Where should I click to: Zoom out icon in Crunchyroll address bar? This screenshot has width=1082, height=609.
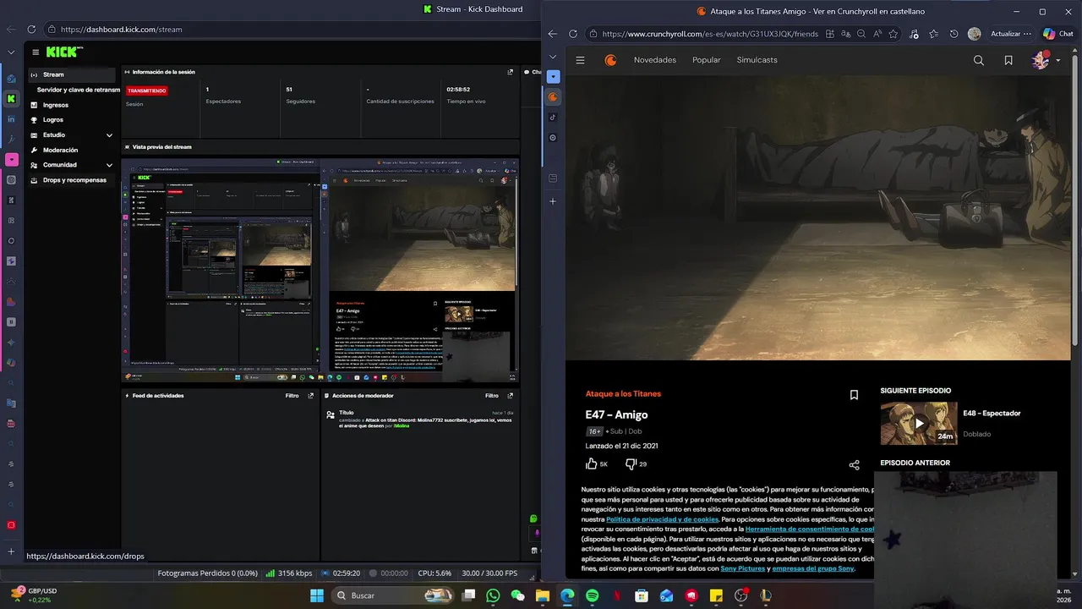click(x=861, y=34)
